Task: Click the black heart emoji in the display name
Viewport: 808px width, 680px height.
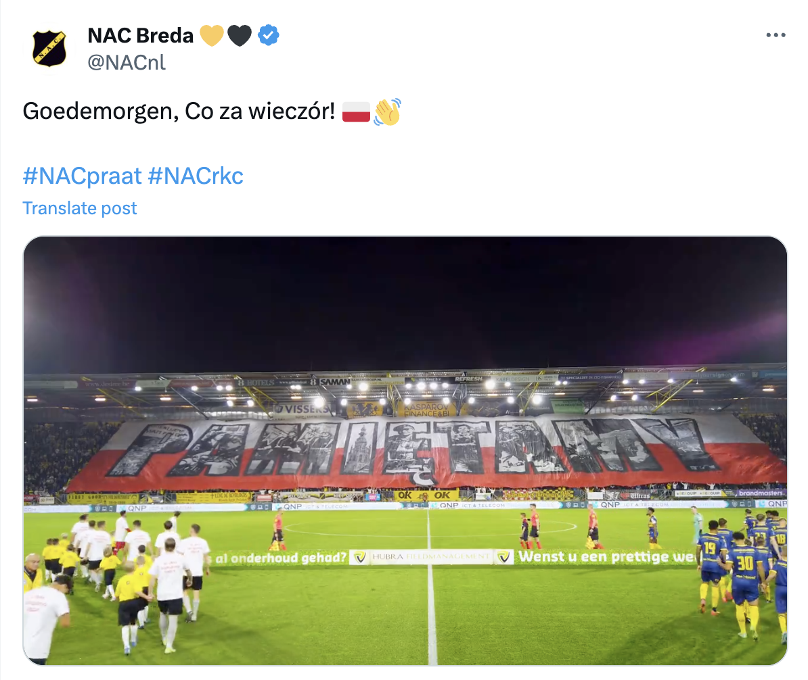Action: [x=240, y=35]
